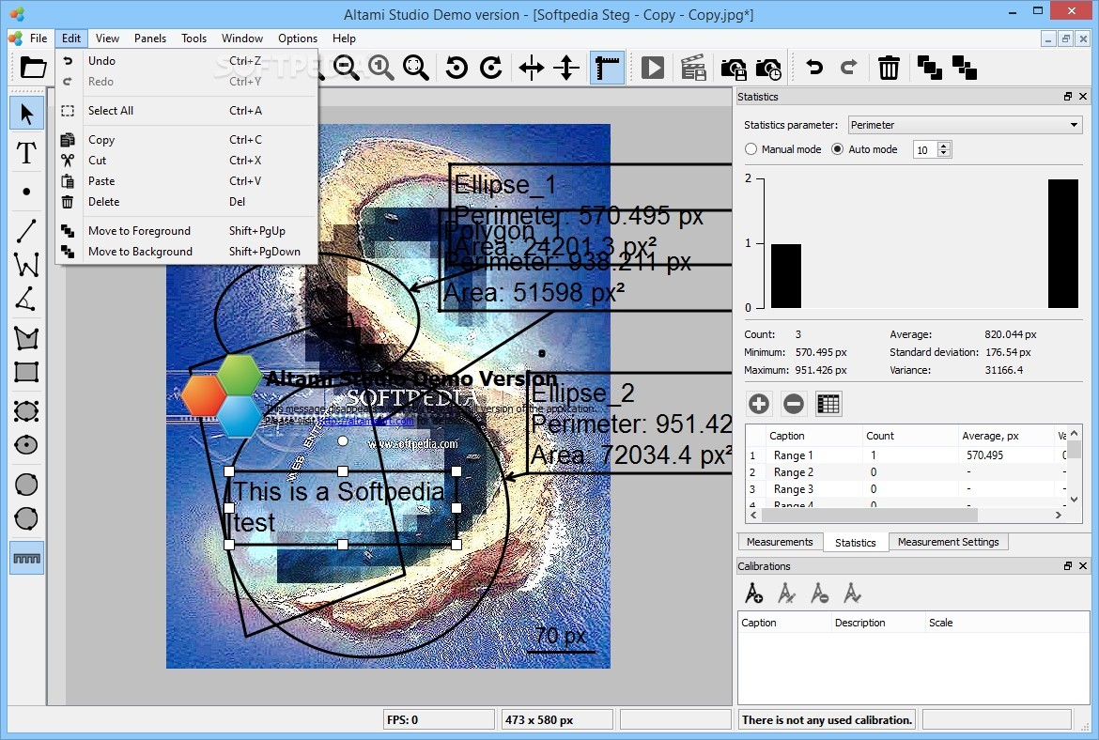
Task: Select the Range 2 table row
Action: 906,472
